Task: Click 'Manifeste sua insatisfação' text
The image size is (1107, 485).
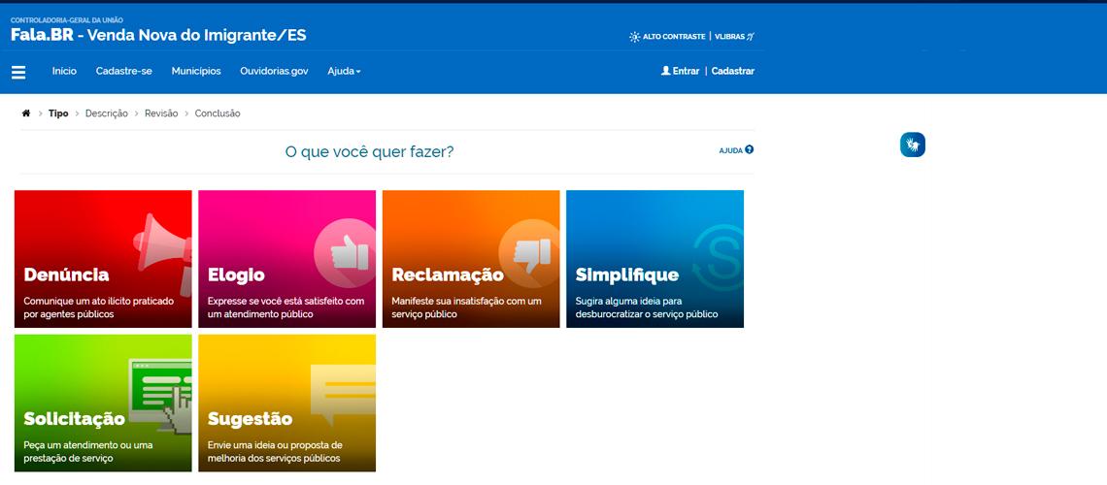Action: 449,301
